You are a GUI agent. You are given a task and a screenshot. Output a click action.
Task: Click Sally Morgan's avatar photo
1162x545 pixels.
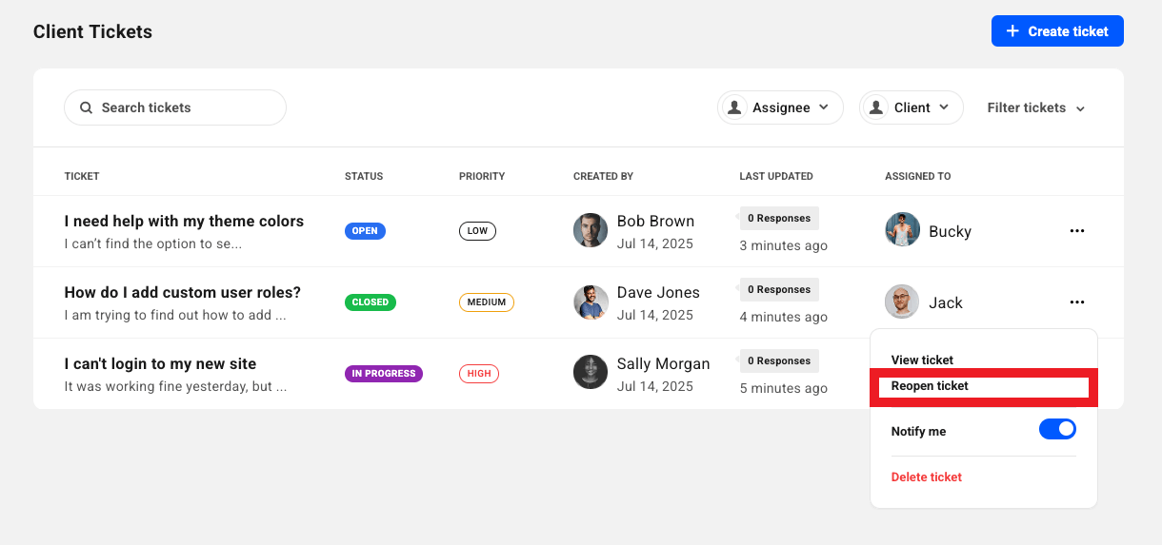point(591,373)
